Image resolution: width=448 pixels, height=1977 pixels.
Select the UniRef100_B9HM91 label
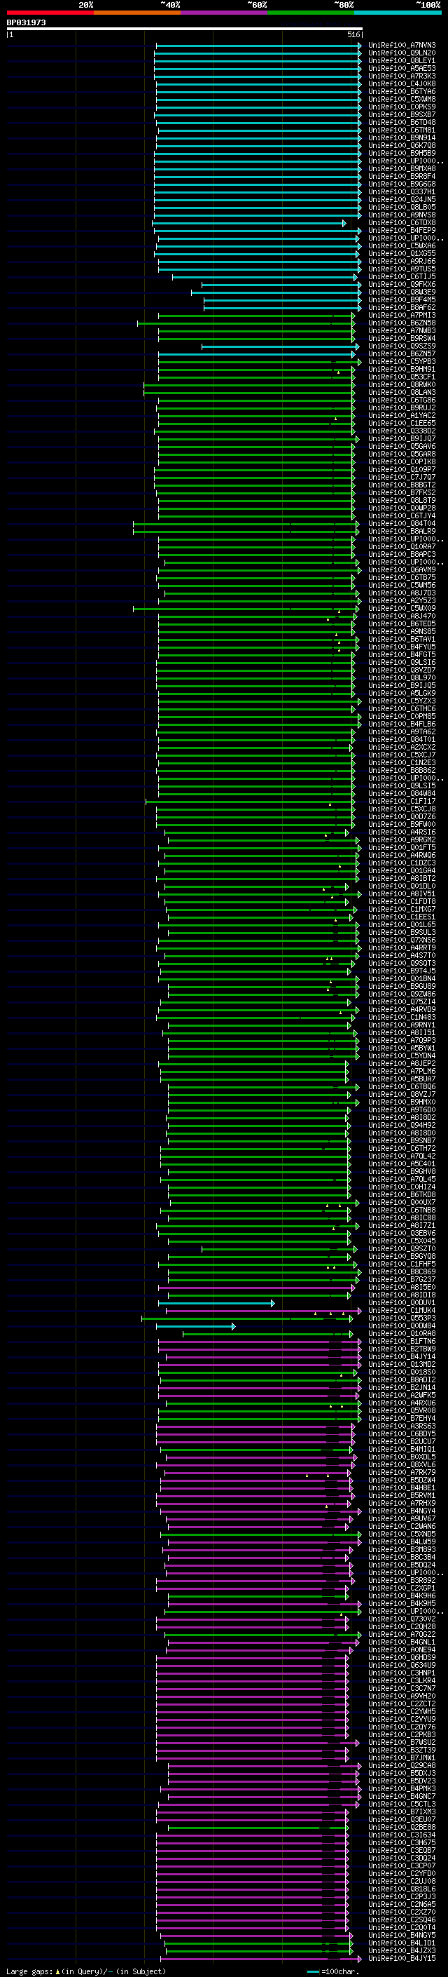coord(402,369)
